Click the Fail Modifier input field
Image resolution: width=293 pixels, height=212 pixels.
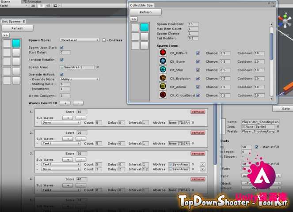[193, 38]
